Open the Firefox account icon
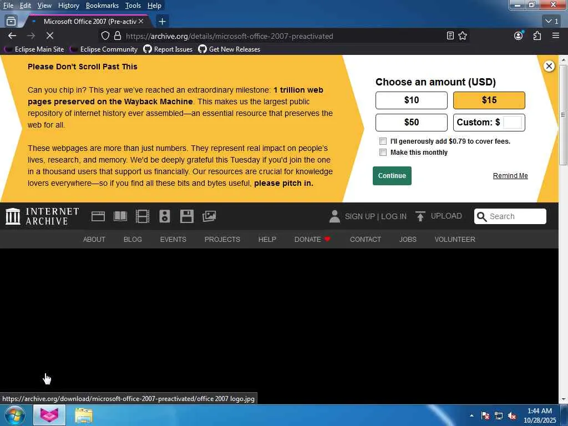 (519, 35)
